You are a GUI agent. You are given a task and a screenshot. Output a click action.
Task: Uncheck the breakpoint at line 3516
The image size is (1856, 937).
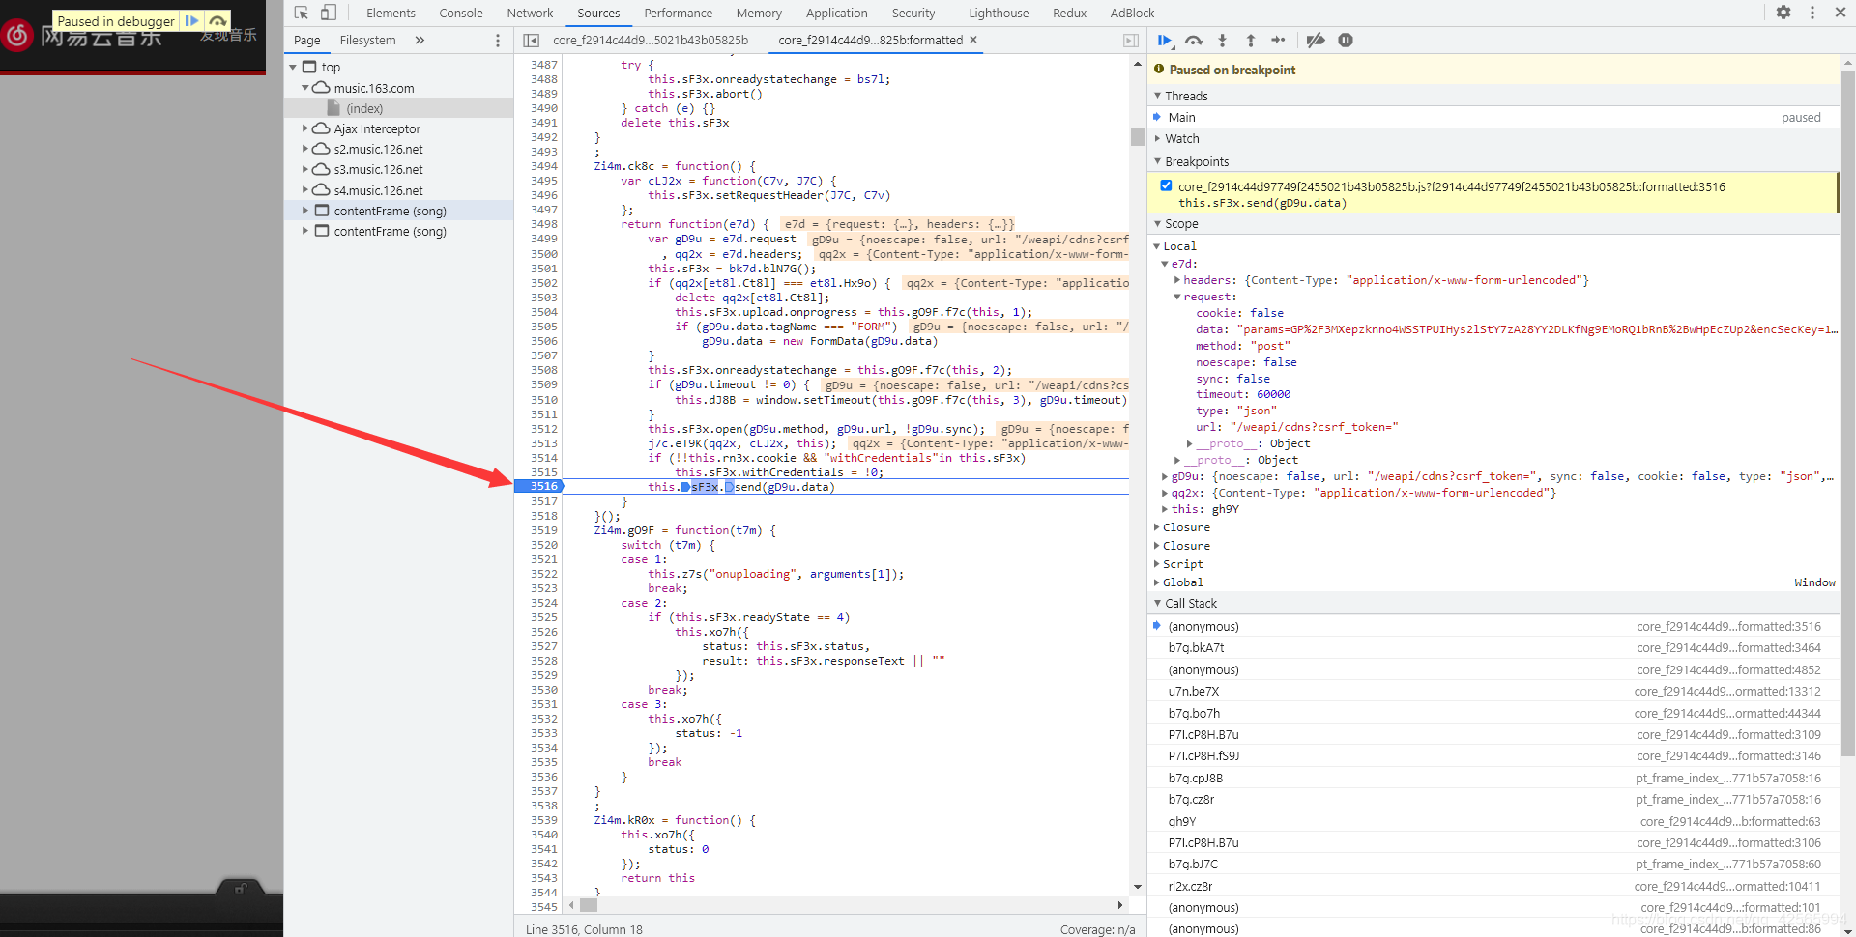pos(1166,185)
